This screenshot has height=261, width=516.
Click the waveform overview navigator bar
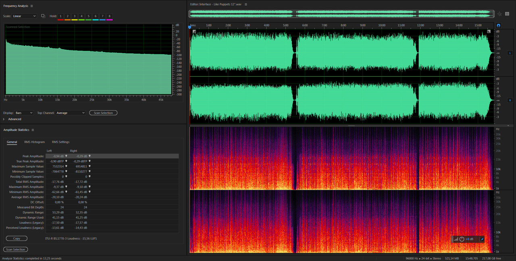click(x=342, y=14)
